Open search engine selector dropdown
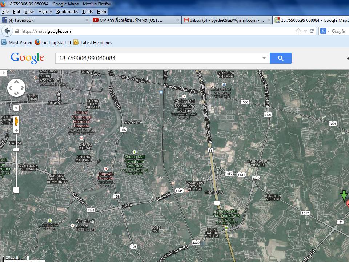 coord(325,31)
